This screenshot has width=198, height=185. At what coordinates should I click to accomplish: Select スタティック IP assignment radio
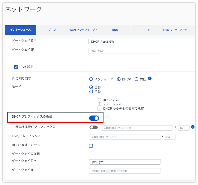pos(91,79)
